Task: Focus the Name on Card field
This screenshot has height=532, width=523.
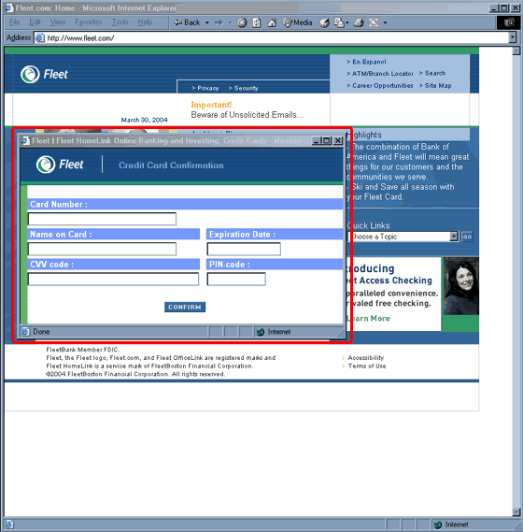Action: (x=102, y=249)
